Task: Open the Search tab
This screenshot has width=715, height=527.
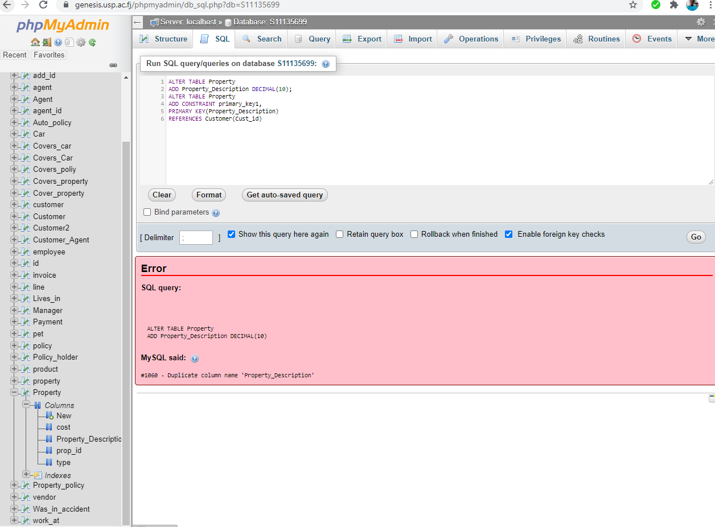Action: [261, 39]
